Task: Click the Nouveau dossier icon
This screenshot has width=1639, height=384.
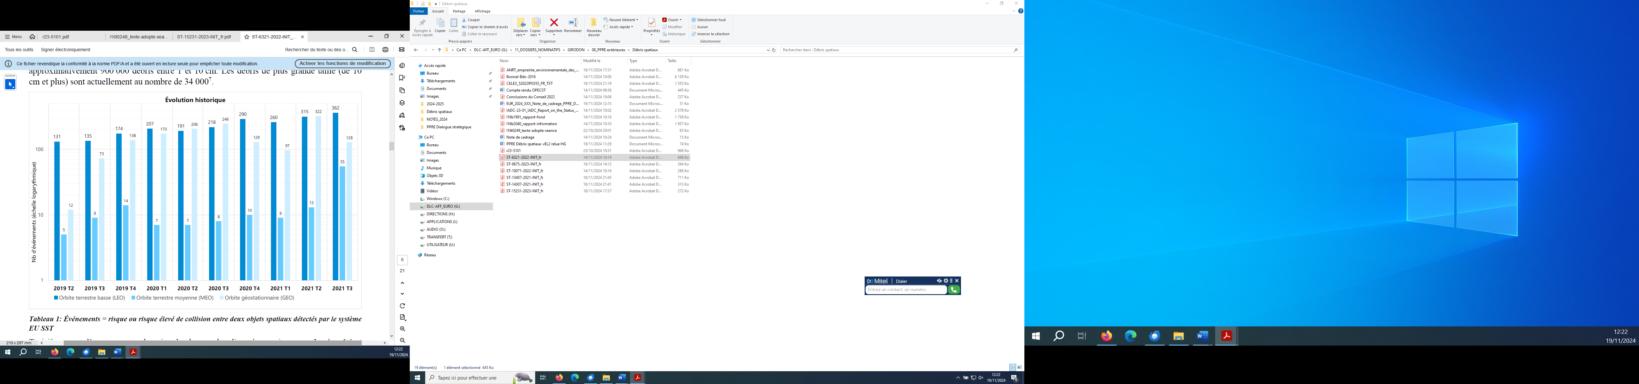Action: point(593,24)
